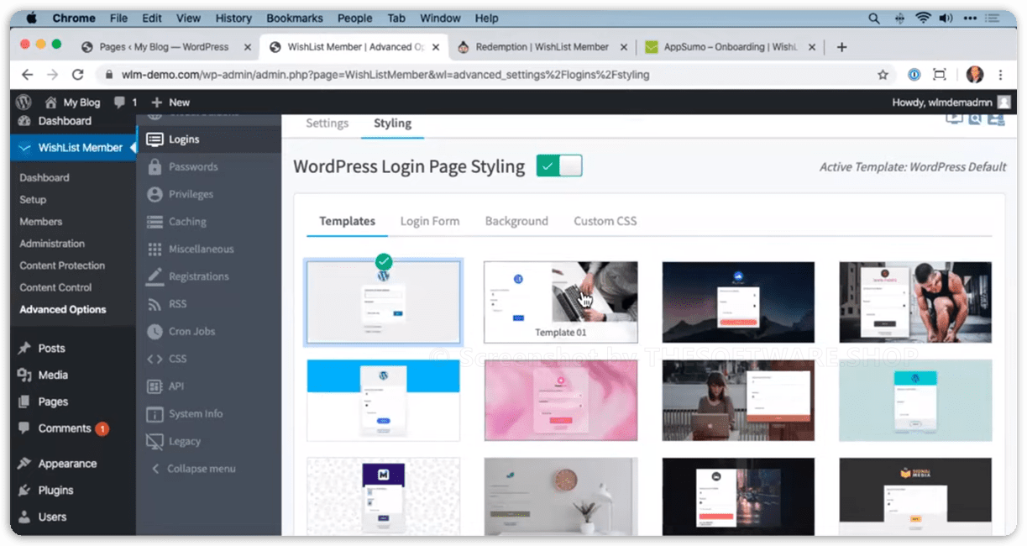1027x546 pixels.
Task: Click the Passwords lock icon
Action: click(155, 167)
